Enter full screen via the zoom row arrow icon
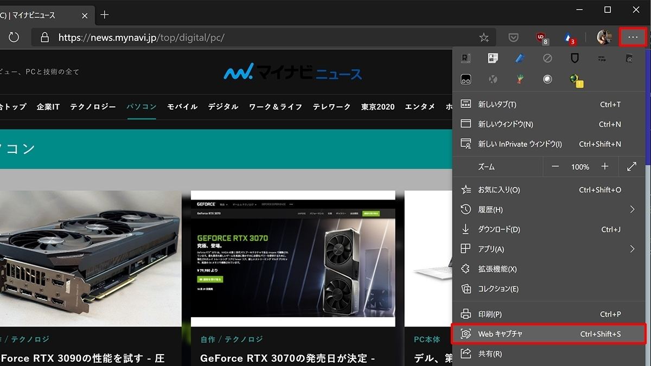 (632, 167)
